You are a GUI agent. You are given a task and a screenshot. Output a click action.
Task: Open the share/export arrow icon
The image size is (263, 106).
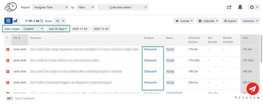point(229,7)
